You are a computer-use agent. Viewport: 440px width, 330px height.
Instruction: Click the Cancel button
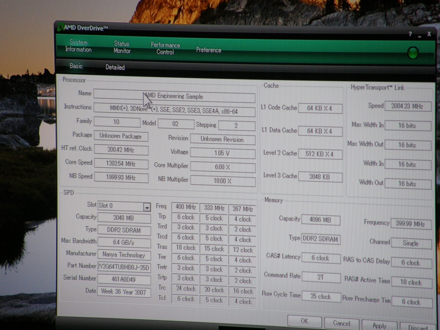click(x=342, y=324)
